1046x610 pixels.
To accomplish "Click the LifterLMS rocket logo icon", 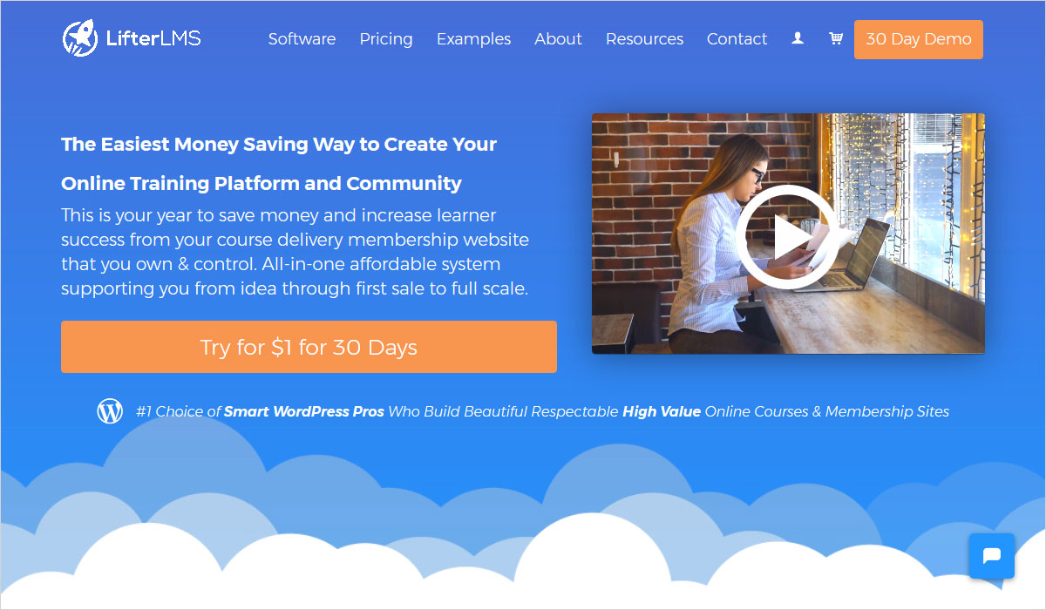I will point(80,39).
